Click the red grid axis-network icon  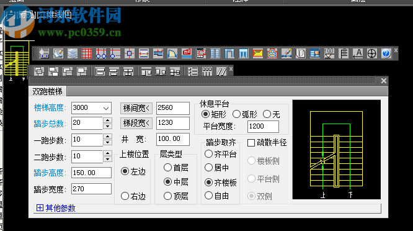[87, 53]
